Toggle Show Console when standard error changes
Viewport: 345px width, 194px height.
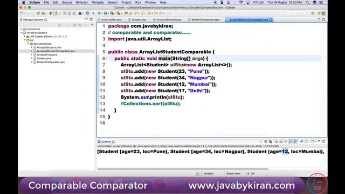click(x=295, y=141)
